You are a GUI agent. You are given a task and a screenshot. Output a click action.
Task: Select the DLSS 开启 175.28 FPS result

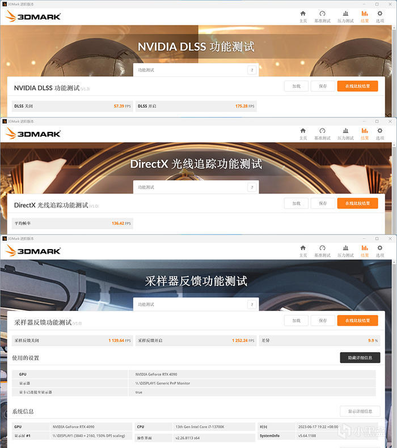tap(196, 106)
